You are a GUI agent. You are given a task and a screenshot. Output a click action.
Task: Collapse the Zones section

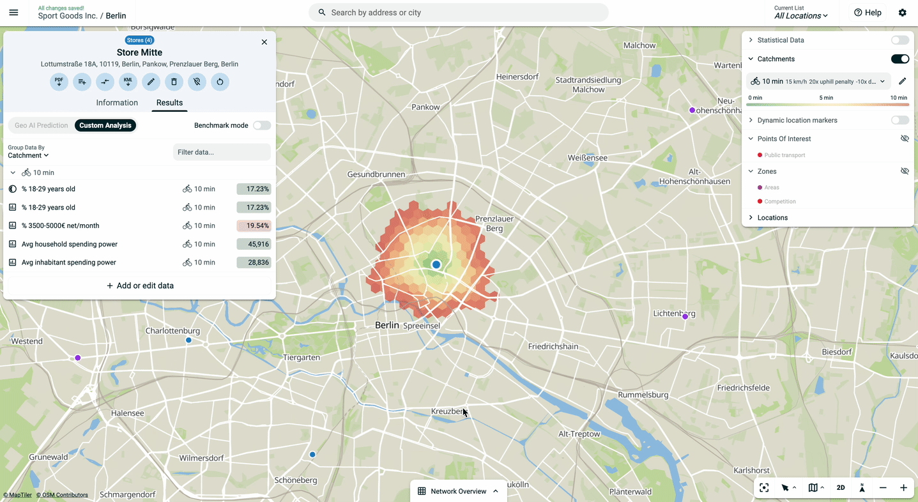(x=751, y=171)
